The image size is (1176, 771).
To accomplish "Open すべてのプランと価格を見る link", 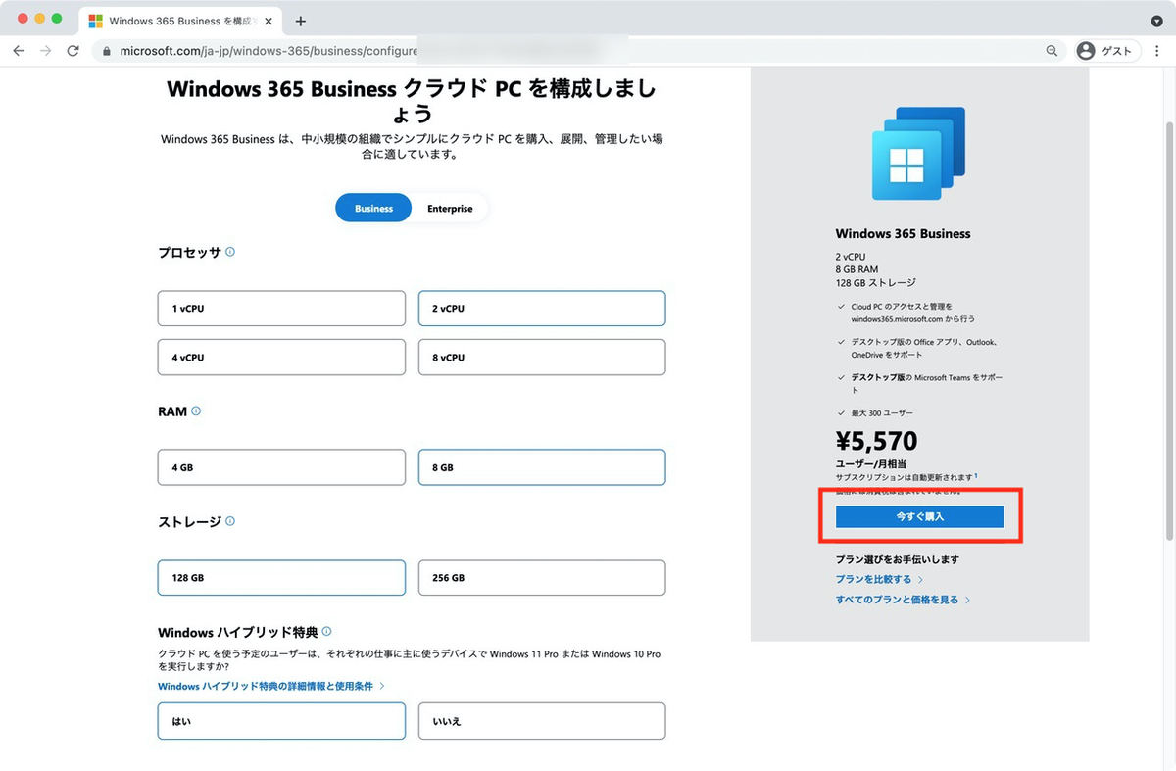I will click(903, 600).
